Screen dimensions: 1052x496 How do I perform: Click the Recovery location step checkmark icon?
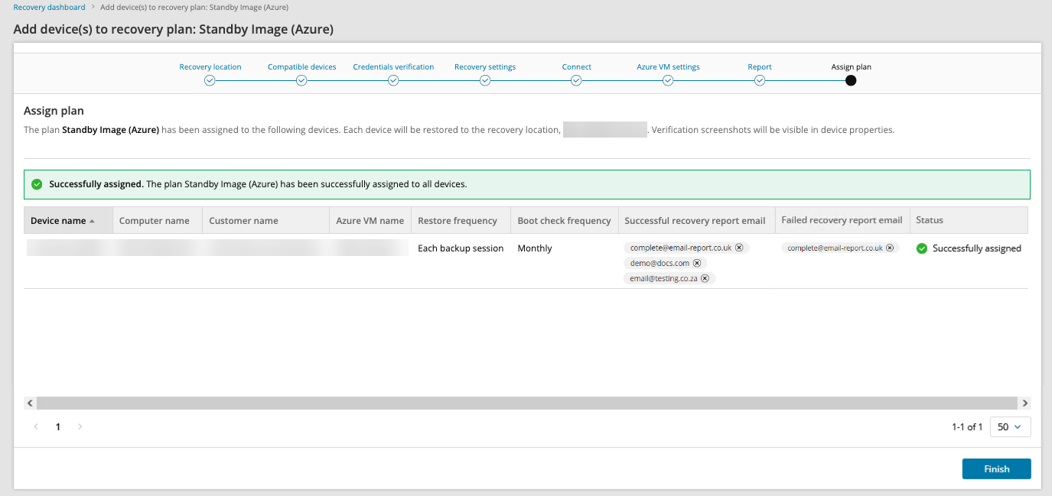click(x=210, y=81)
